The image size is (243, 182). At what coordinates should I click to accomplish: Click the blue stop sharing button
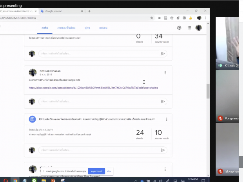pos(96,171)
